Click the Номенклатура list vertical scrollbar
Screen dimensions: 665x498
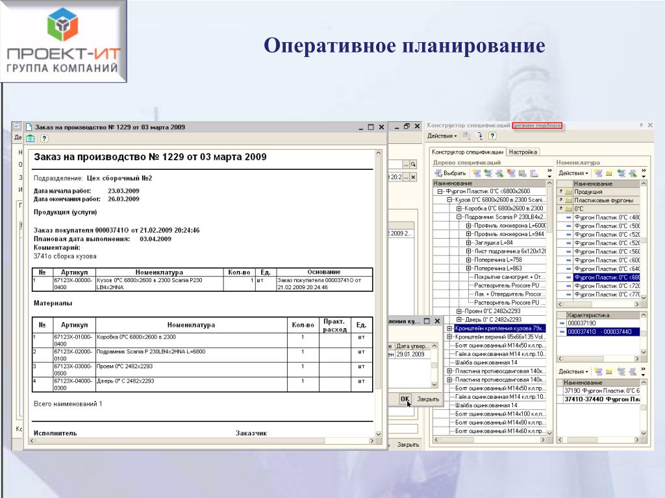(644, 241)
